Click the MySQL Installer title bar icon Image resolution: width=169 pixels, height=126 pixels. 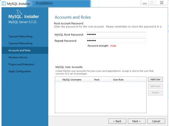(x=4, y=3)
